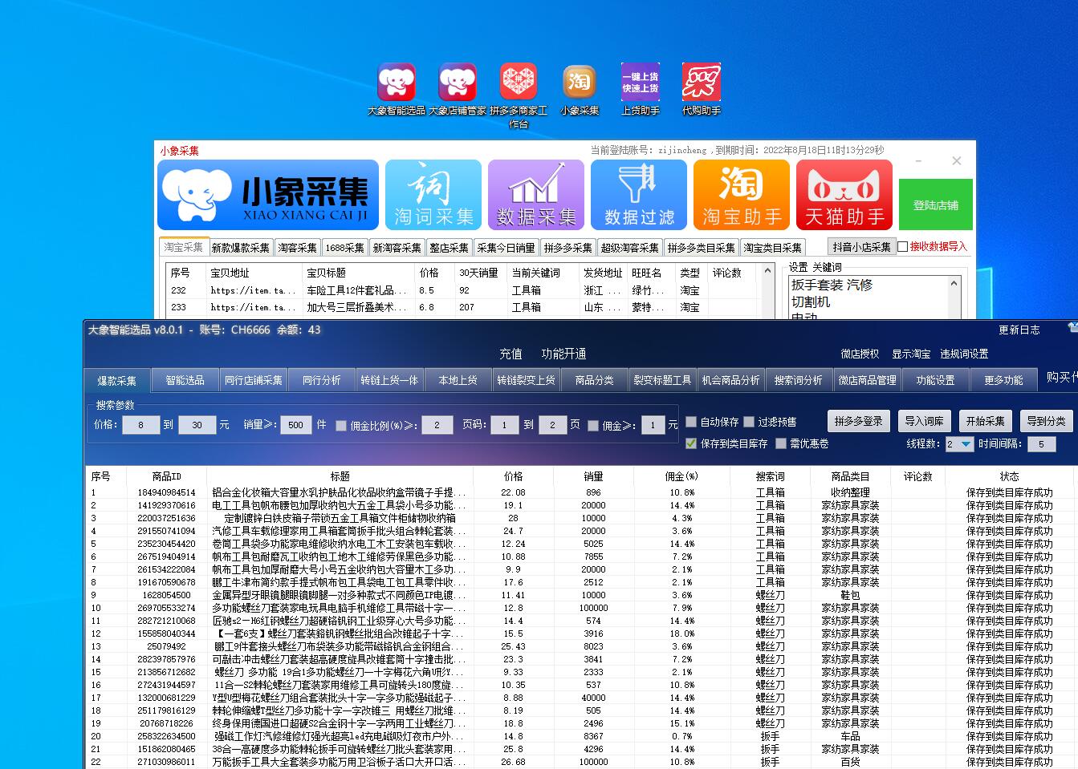This screenshot has width=1078, height=769.
Task: Click maximum price field with 30
Action: click(x=197, y=425)
